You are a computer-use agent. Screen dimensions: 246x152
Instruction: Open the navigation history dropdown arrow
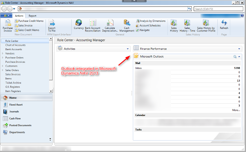(x=14, y=9)
